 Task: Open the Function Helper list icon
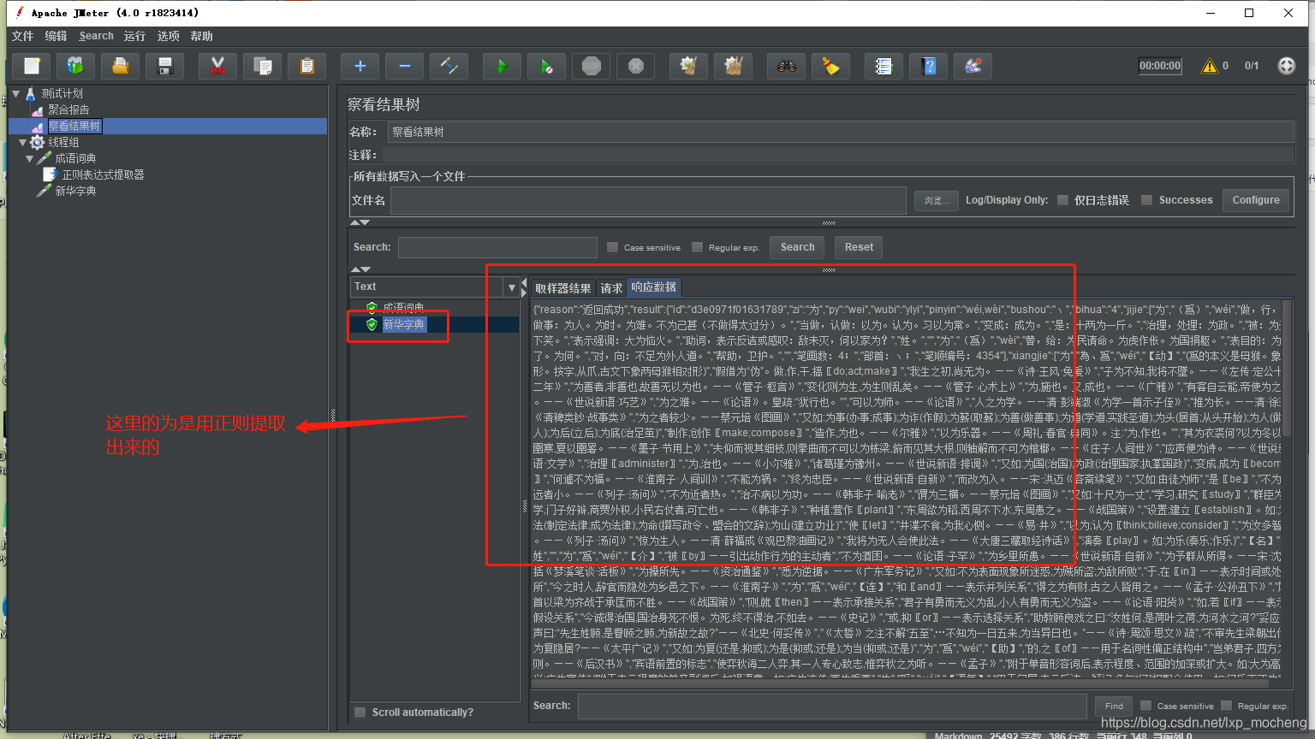(x=884, y=66)
